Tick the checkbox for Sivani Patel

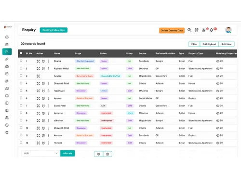click(x=21, y=106)
